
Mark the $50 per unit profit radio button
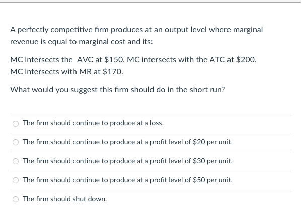tap(16, 180)
